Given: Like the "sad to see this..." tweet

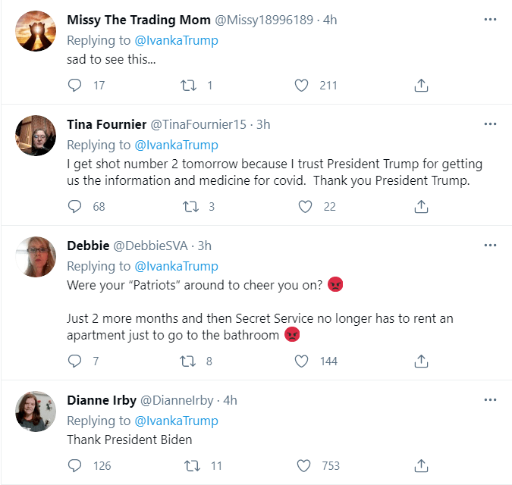Looking at the screenshot, I should [x=301, y=86].
